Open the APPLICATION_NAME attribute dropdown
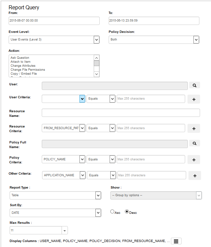 coord(64,175)
